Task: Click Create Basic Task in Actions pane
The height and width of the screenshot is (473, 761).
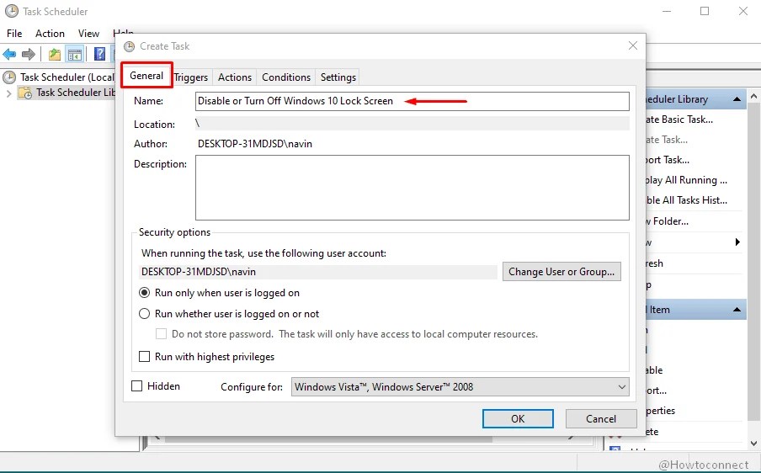Action: point(679,120)
